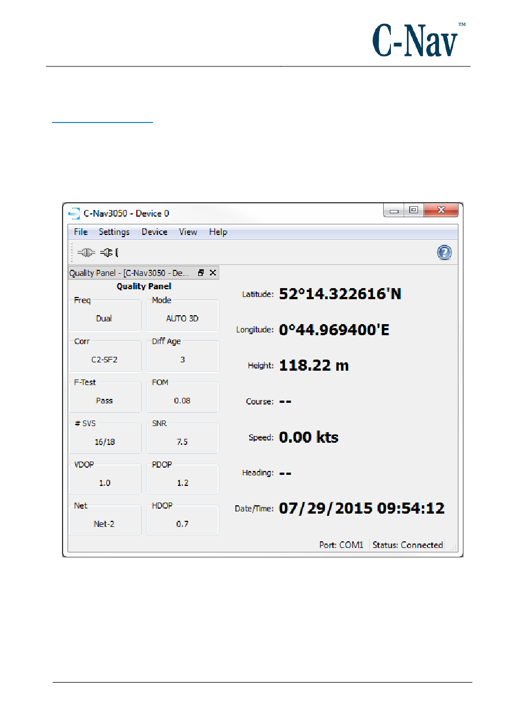Click the Freq value Dual

pos(104,319)
